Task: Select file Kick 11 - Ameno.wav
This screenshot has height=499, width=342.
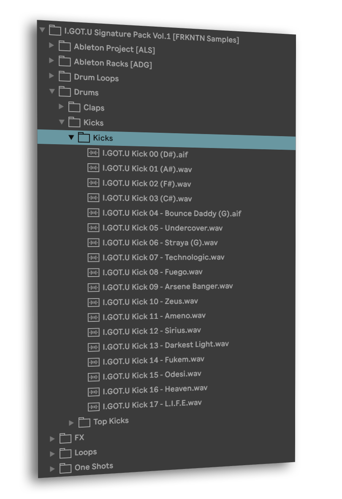Action: 154,316
